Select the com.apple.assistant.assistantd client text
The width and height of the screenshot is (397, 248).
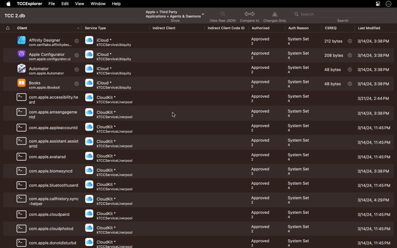[x=53, y=144]
